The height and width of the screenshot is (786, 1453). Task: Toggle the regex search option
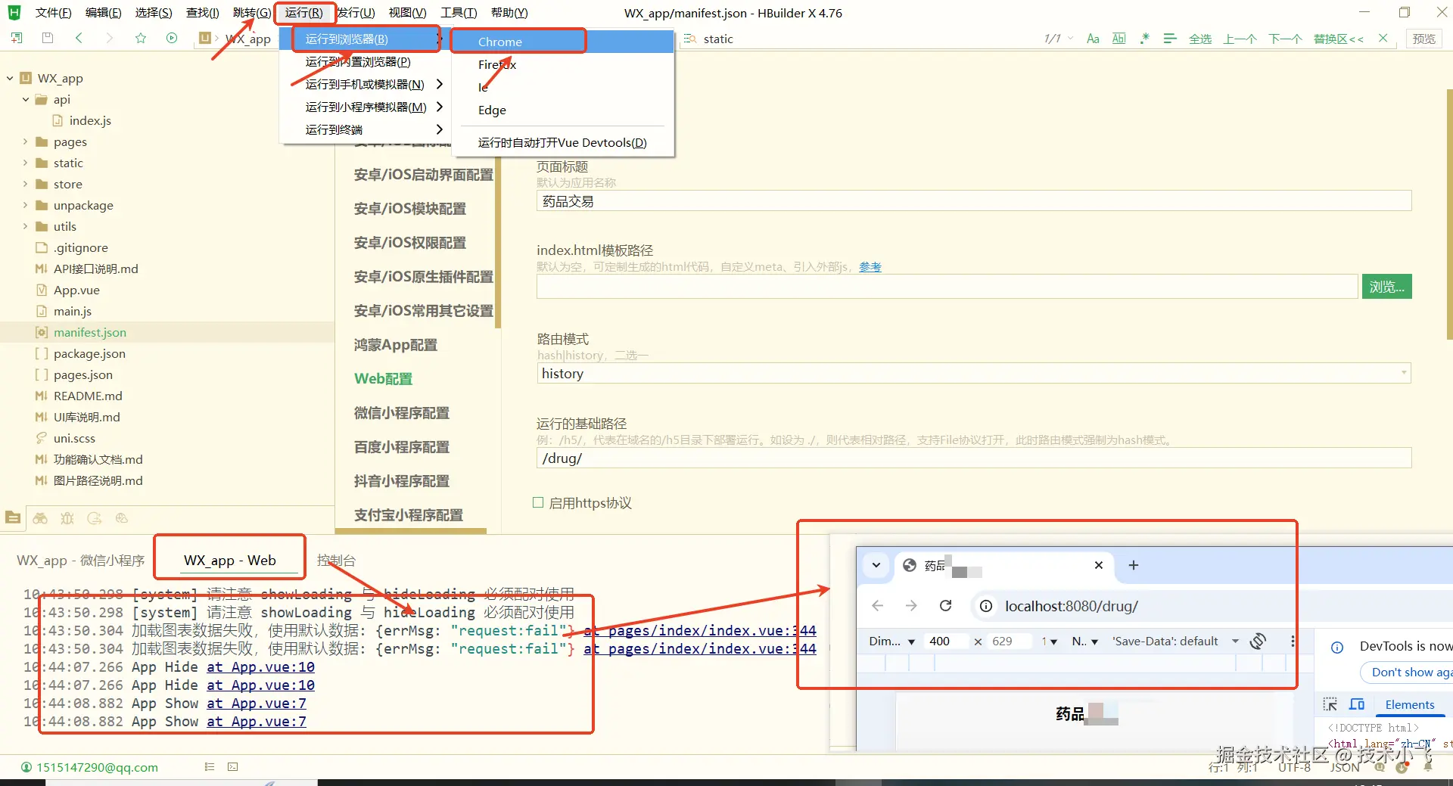(x=1144, y=39)
